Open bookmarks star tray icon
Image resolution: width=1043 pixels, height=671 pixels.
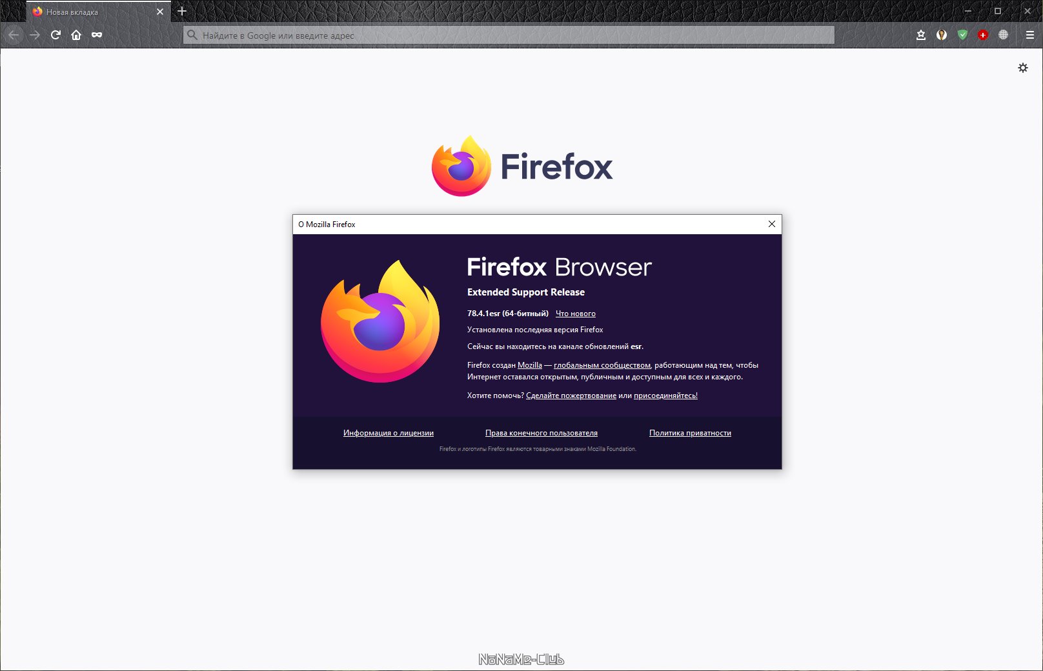click(921, 35)
